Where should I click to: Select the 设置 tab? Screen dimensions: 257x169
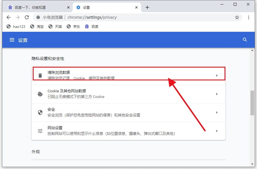click(107, 7)
